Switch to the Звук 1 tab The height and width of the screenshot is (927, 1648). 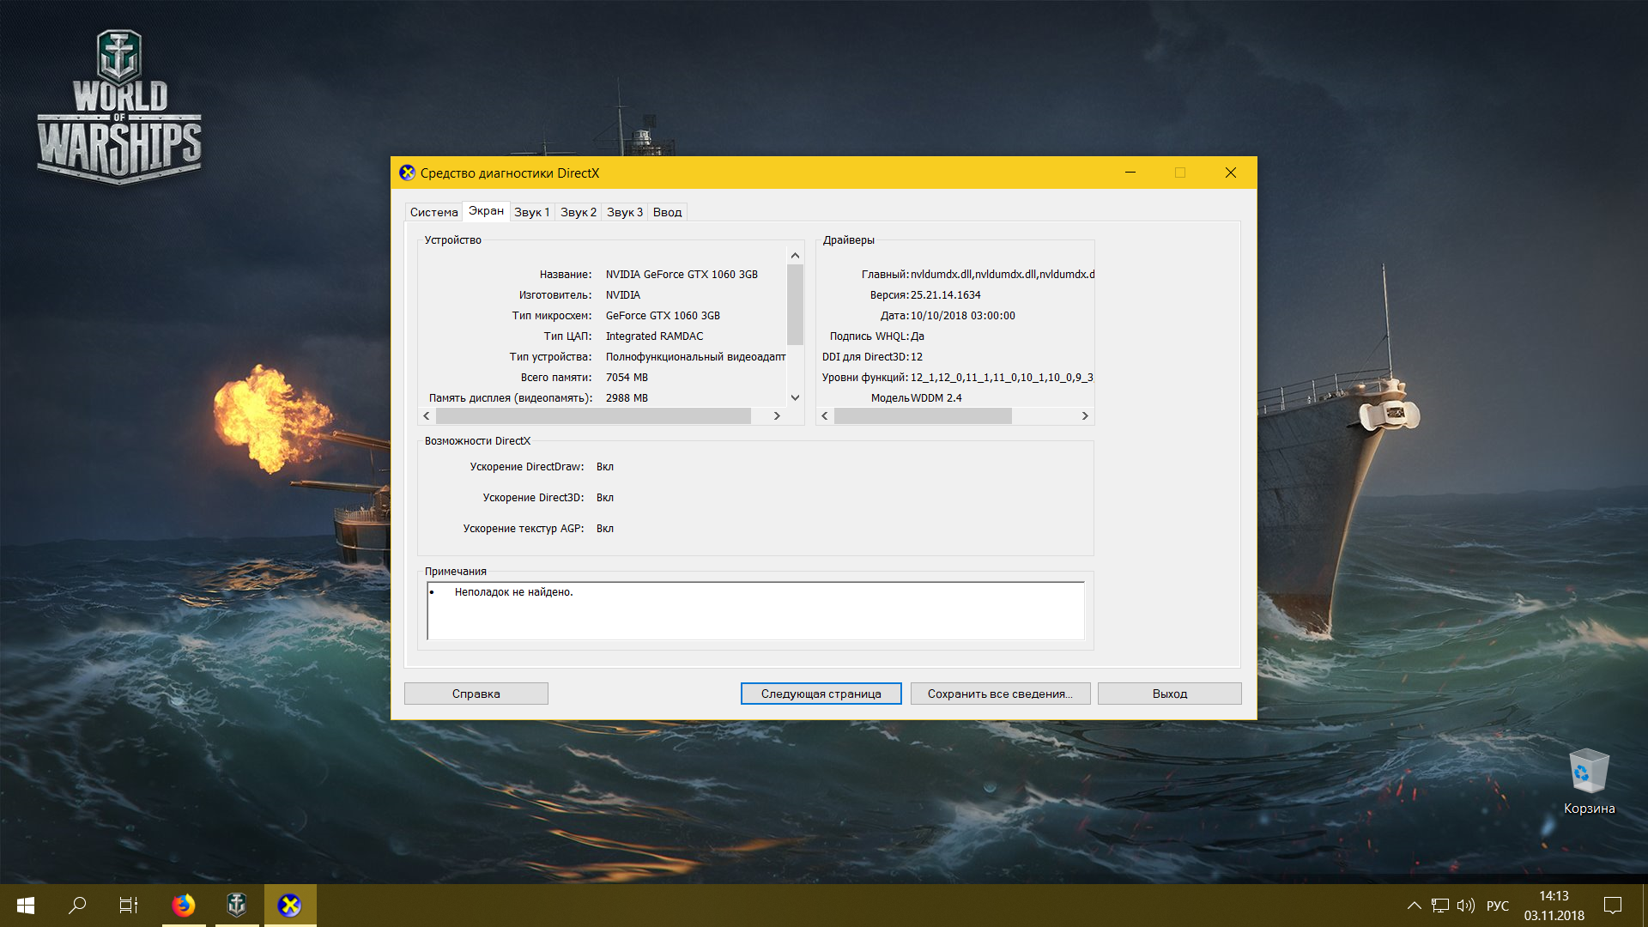click(x=532, y=212)
